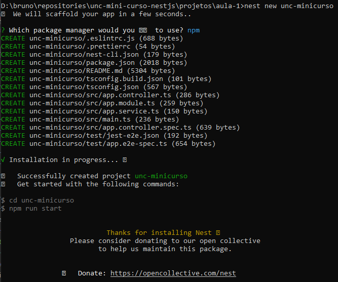Image resolution: width=338 pixels, height=282 pixels.
Task: Click the CREATE label beside nest-cli.json
Action: [x=13, y=54]
